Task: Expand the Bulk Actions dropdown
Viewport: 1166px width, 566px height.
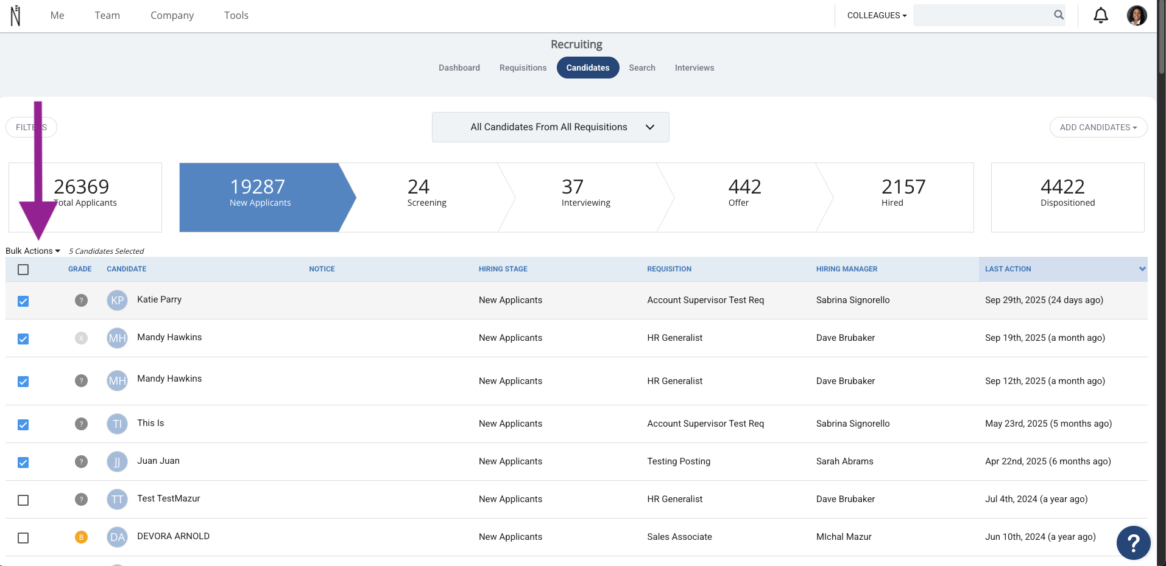Action: pyautogui.click(x=33, y=251)
